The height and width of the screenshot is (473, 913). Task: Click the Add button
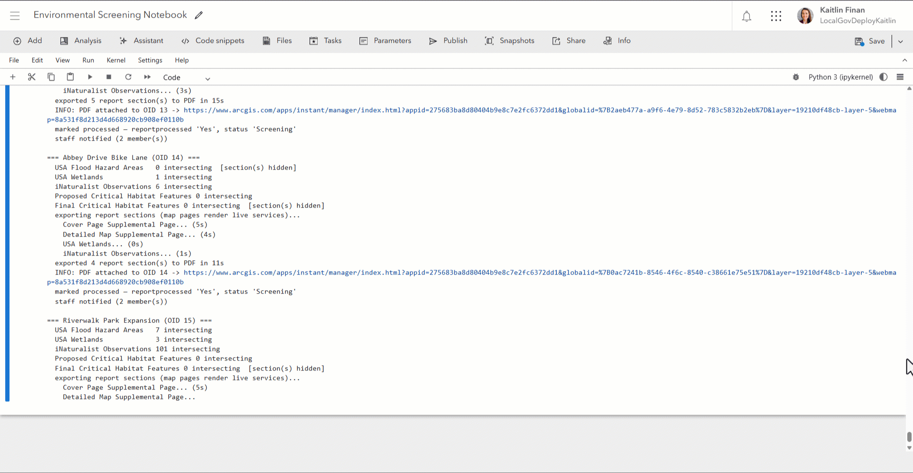tap(28, 41)
